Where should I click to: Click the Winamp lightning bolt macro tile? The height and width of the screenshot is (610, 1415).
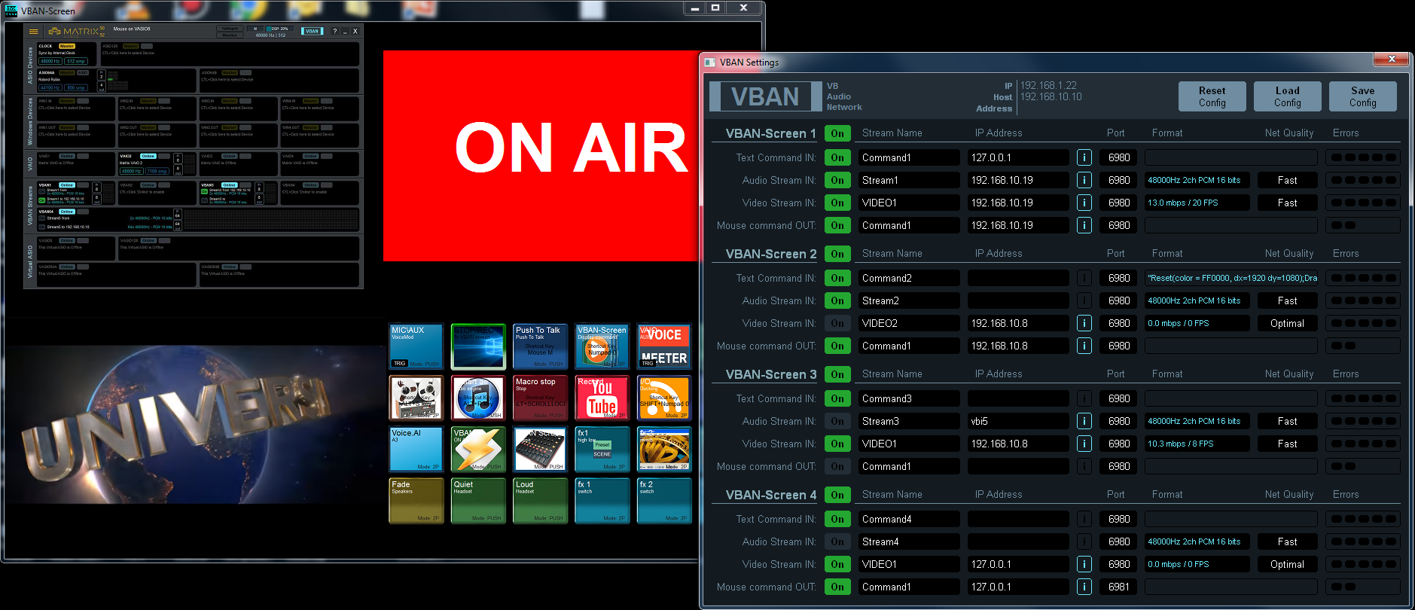(477, 450)
